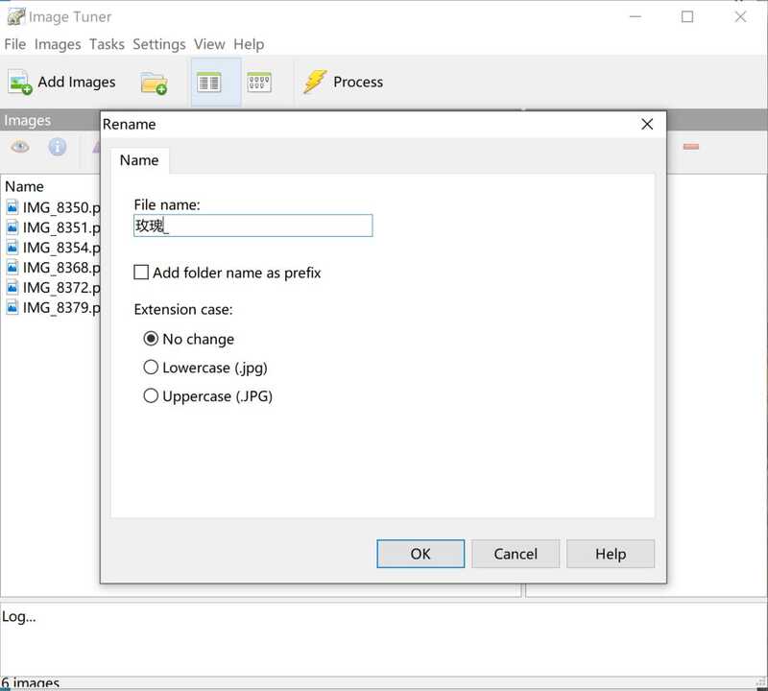Switch to the details list view icon
This screenshot has width=768, height=691.
pyautogui.click(x=207, y=82)
